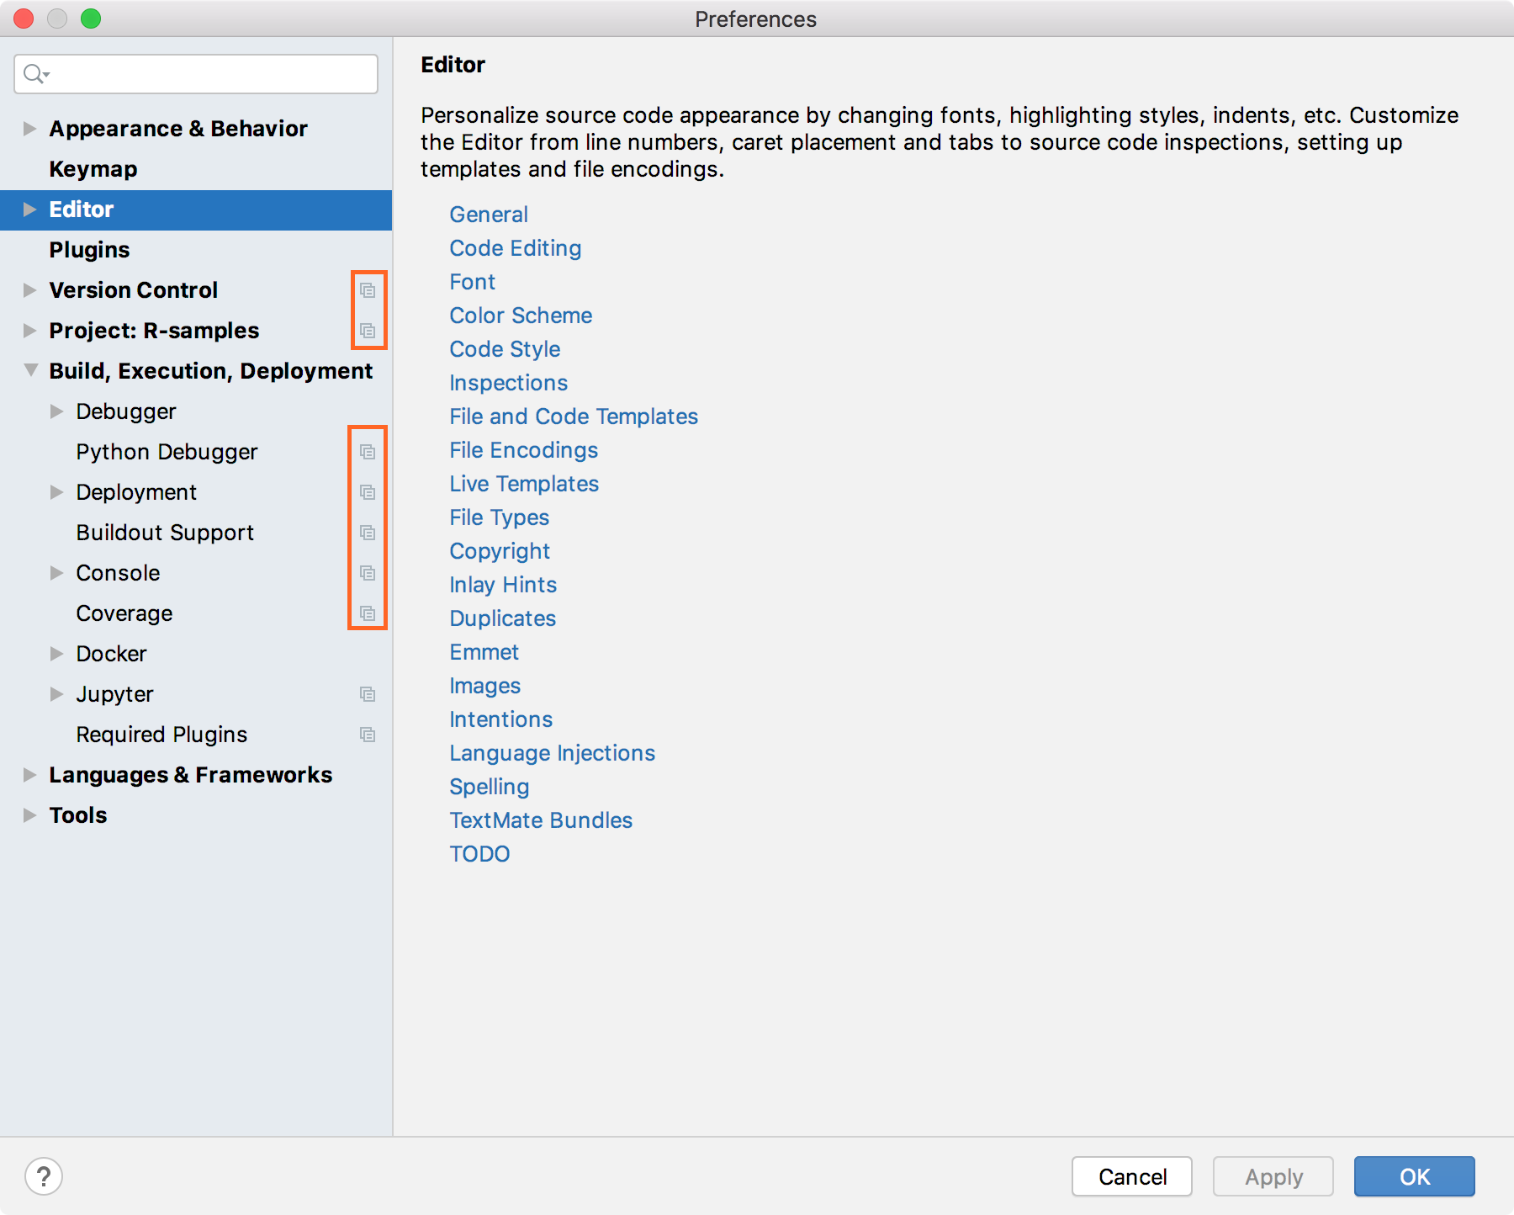The image size is (1514, 1215).
Task: Expand the Docker tree item
Action: point(56,653)
